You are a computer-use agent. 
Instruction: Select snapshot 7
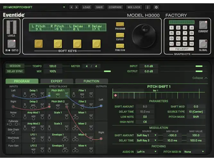(185, 33)
